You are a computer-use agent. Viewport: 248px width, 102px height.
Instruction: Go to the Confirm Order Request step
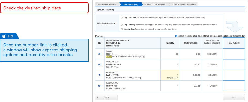[x=156, y=5]
